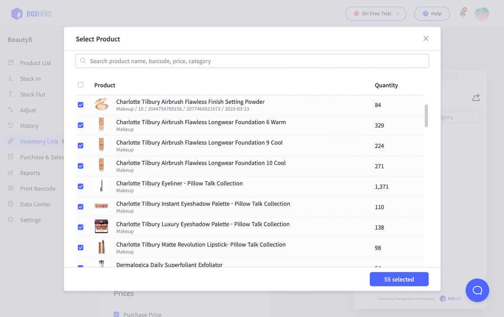
Task: Click Instant Eyeshadow Palette thumbnail
Action: pyautogui.click(x=101, y=206)
